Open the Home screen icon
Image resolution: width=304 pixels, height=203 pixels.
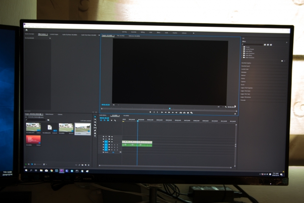(27, 30)
